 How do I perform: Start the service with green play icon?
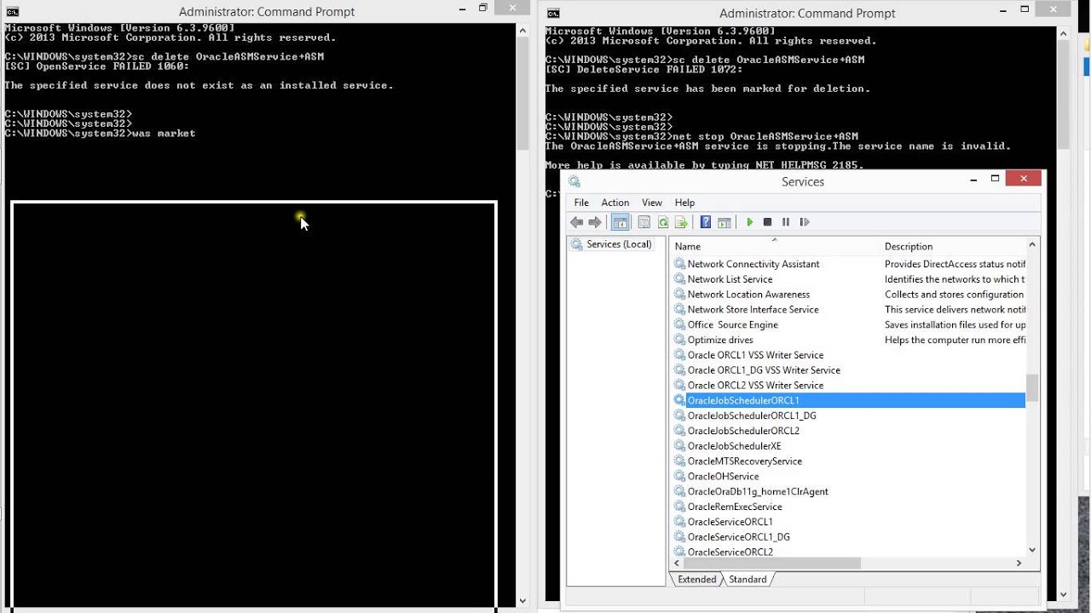(x=749, y=222)
